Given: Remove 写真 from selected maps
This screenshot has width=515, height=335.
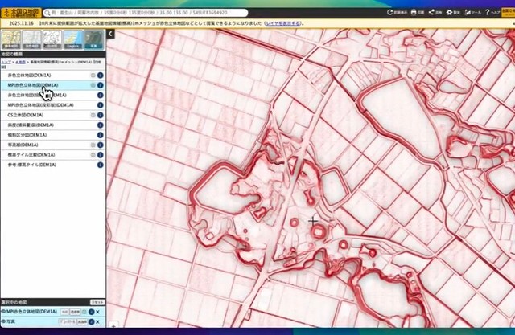Looking at the screenshot, I should pyautogui.click(x=98, y=322).
